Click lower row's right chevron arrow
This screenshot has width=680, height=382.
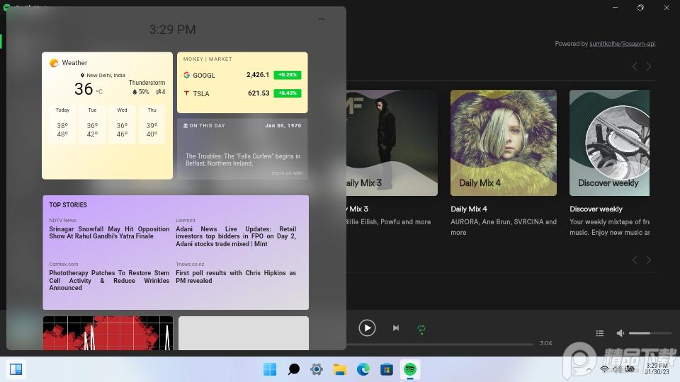(649, 260)
